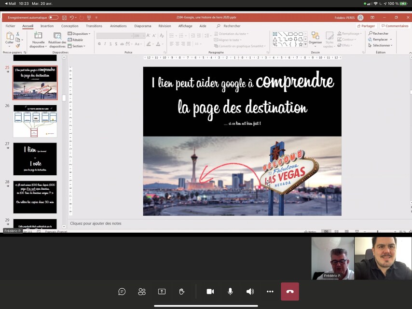412x309 pixels.
Task: Click the slide panel scroll down arrow
Action: 64,226
